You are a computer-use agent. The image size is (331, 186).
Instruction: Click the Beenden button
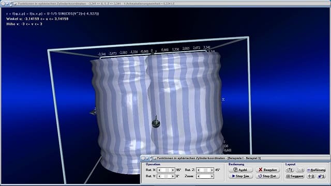point(267,170)
